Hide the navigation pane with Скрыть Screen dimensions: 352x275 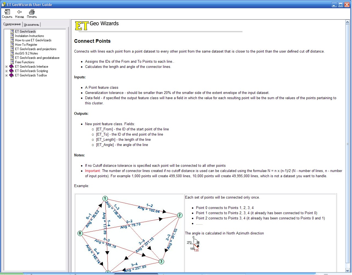pos(7,14)
